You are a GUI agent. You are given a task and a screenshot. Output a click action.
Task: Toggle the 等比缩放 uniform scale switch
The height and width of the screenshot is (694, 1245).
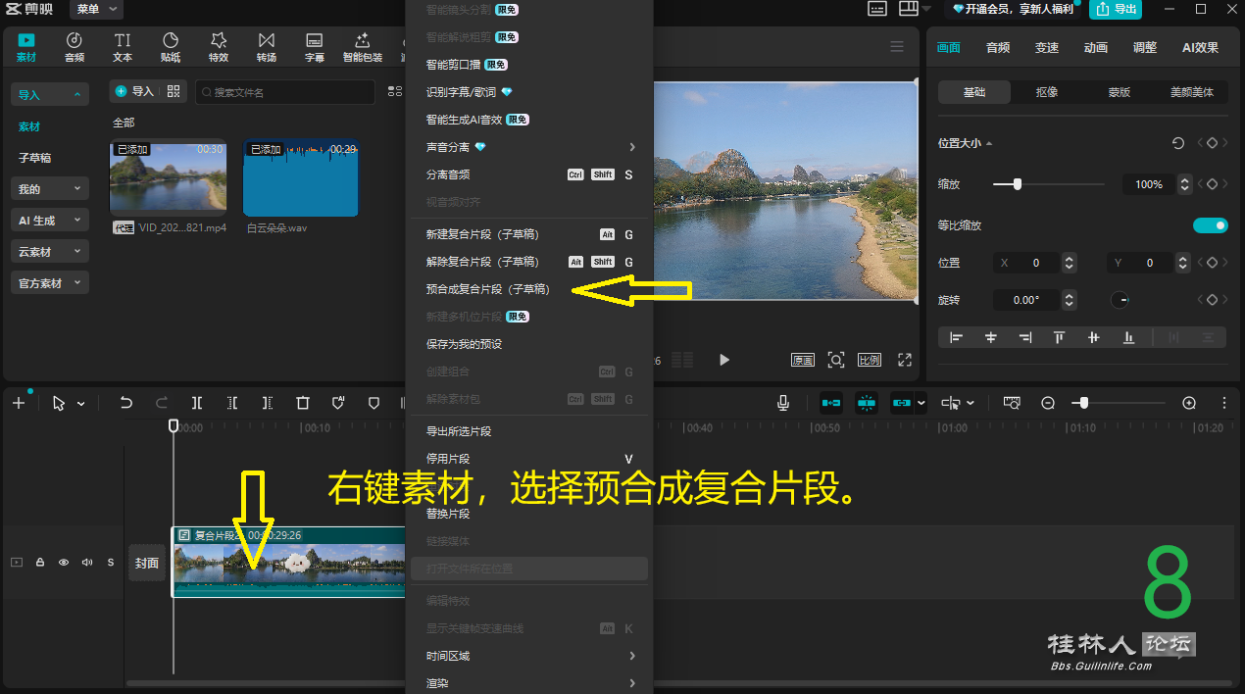(1210, 225)
